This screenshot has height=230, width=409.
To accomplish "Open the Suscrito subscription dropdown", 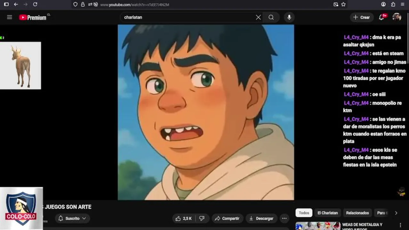I will pyautogui.click(x=72, y=218).
